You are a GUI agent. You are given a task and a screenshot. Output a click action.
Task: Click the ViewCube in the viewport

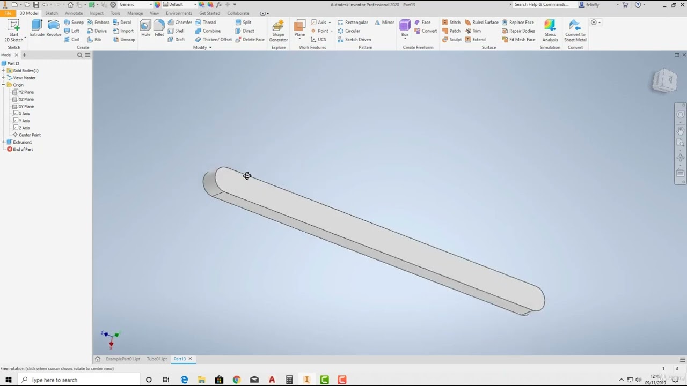pos(664,81)
